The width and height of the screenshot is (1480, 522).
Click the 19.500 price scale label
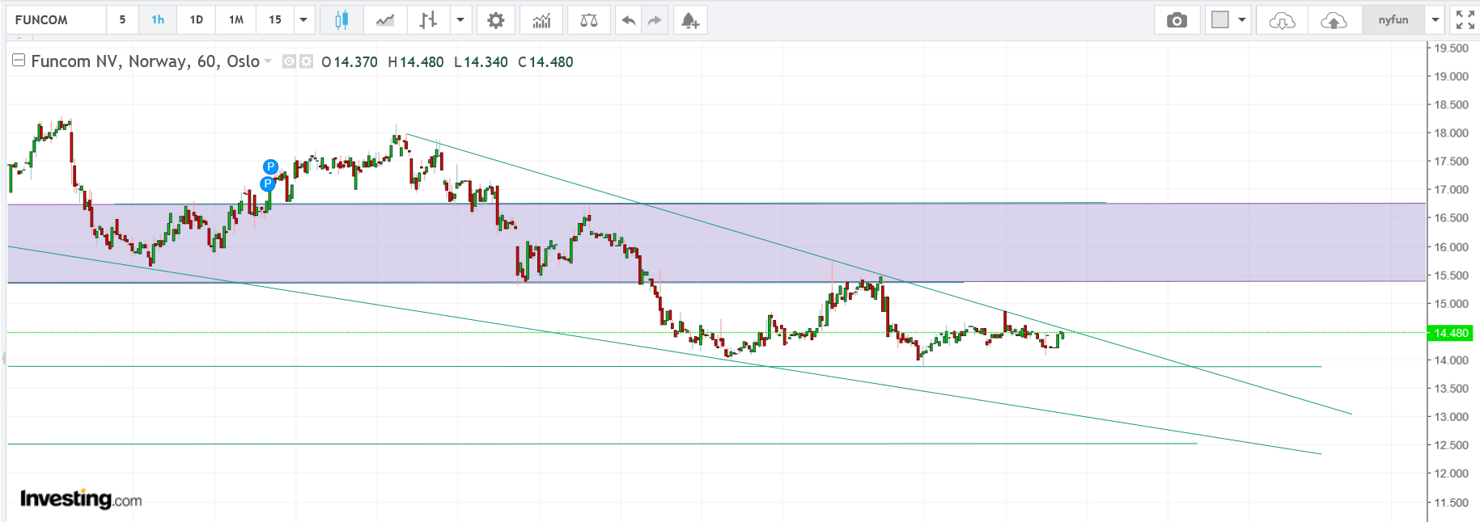tap(1451, 48)
